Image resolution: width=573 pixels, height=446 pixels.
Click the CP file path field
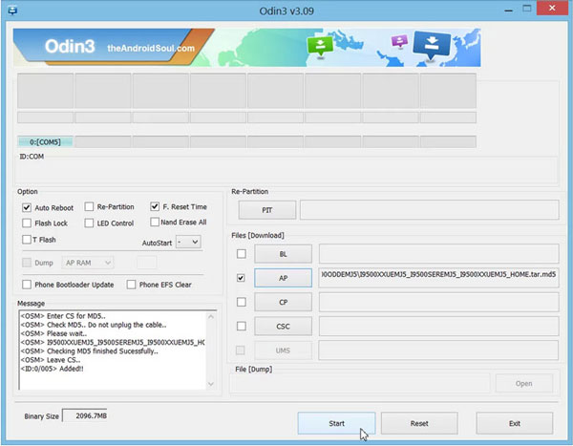click(x=438, y=302)
